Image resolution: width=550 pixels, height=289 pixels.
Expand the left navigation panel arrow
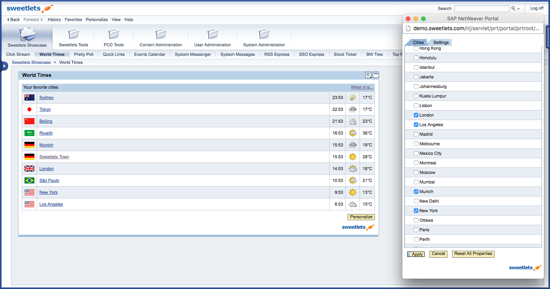(4, 66)
